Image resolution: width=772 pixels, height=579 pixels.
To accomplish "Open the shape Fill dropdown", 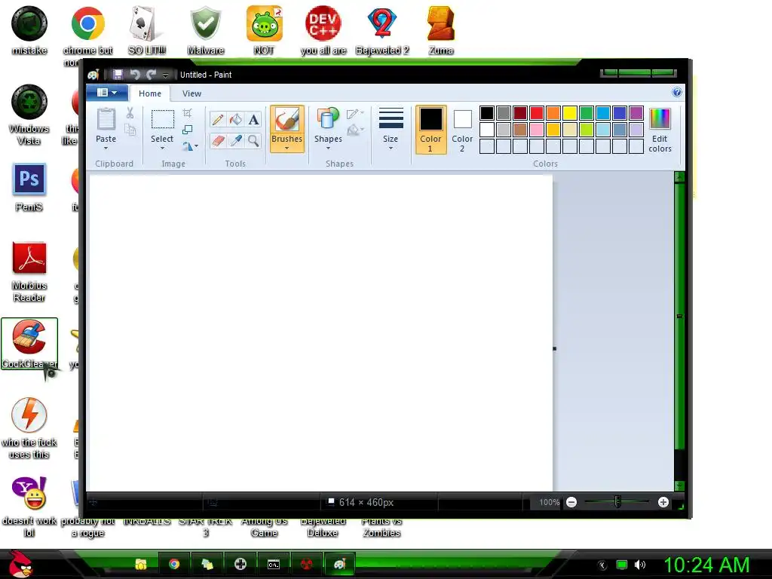I will click(355, 130).
